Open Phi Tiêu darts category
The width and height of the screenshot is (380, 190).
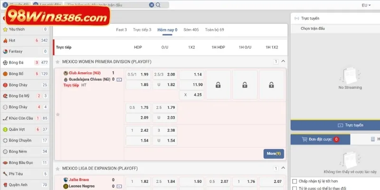(x=25, y=174)
